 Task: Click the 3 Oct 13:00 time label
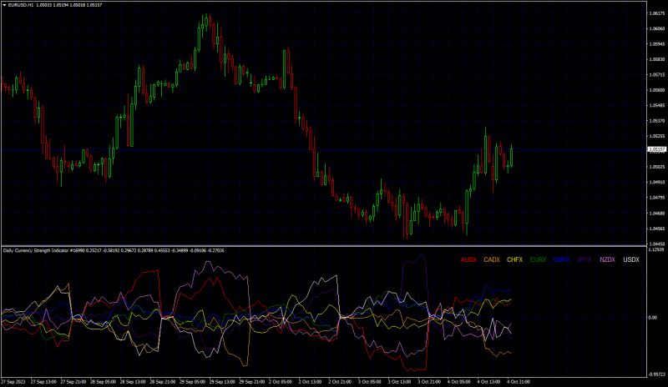pos(400,382)
